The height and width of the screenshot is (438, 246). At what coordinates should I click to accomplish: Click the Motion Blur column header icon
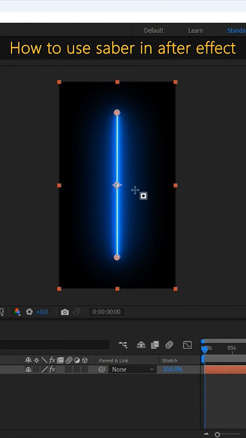(x=69, y=360)
